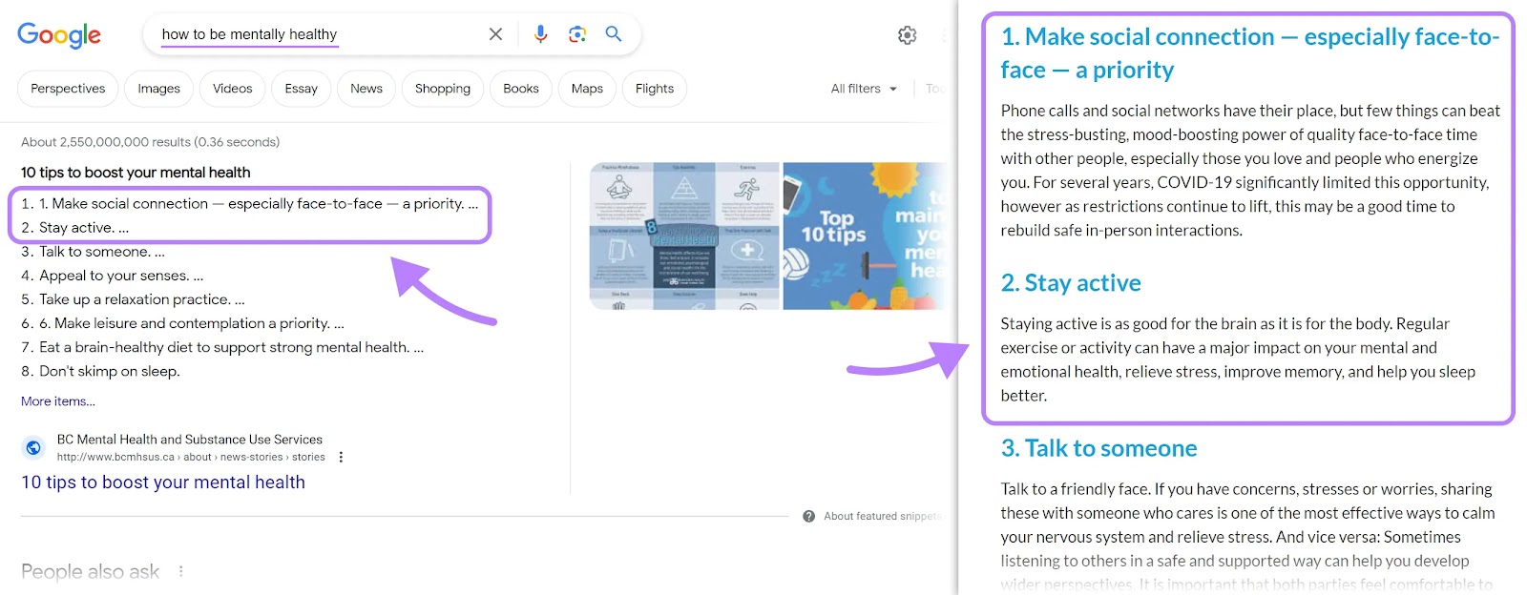Clear the search query with X icon
Viewport: 1527px width, 595px height.
coord(495,34)
